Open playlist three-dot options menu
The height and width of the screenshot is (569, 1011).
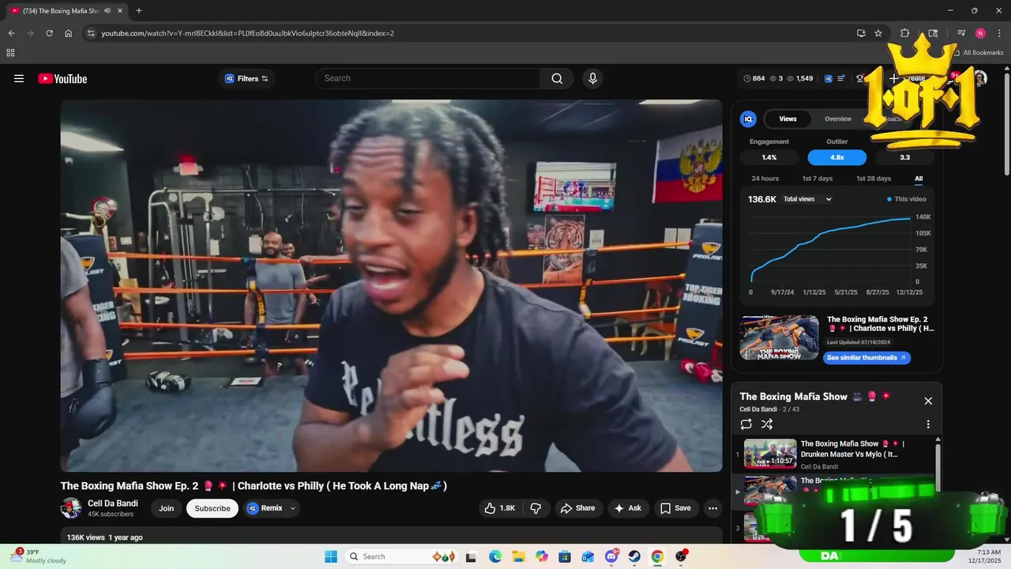tap(928, 424)
